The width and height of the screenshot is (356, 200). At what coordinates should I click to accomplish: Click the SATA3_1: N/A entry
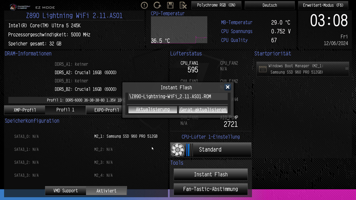click(x=26, y=150)
